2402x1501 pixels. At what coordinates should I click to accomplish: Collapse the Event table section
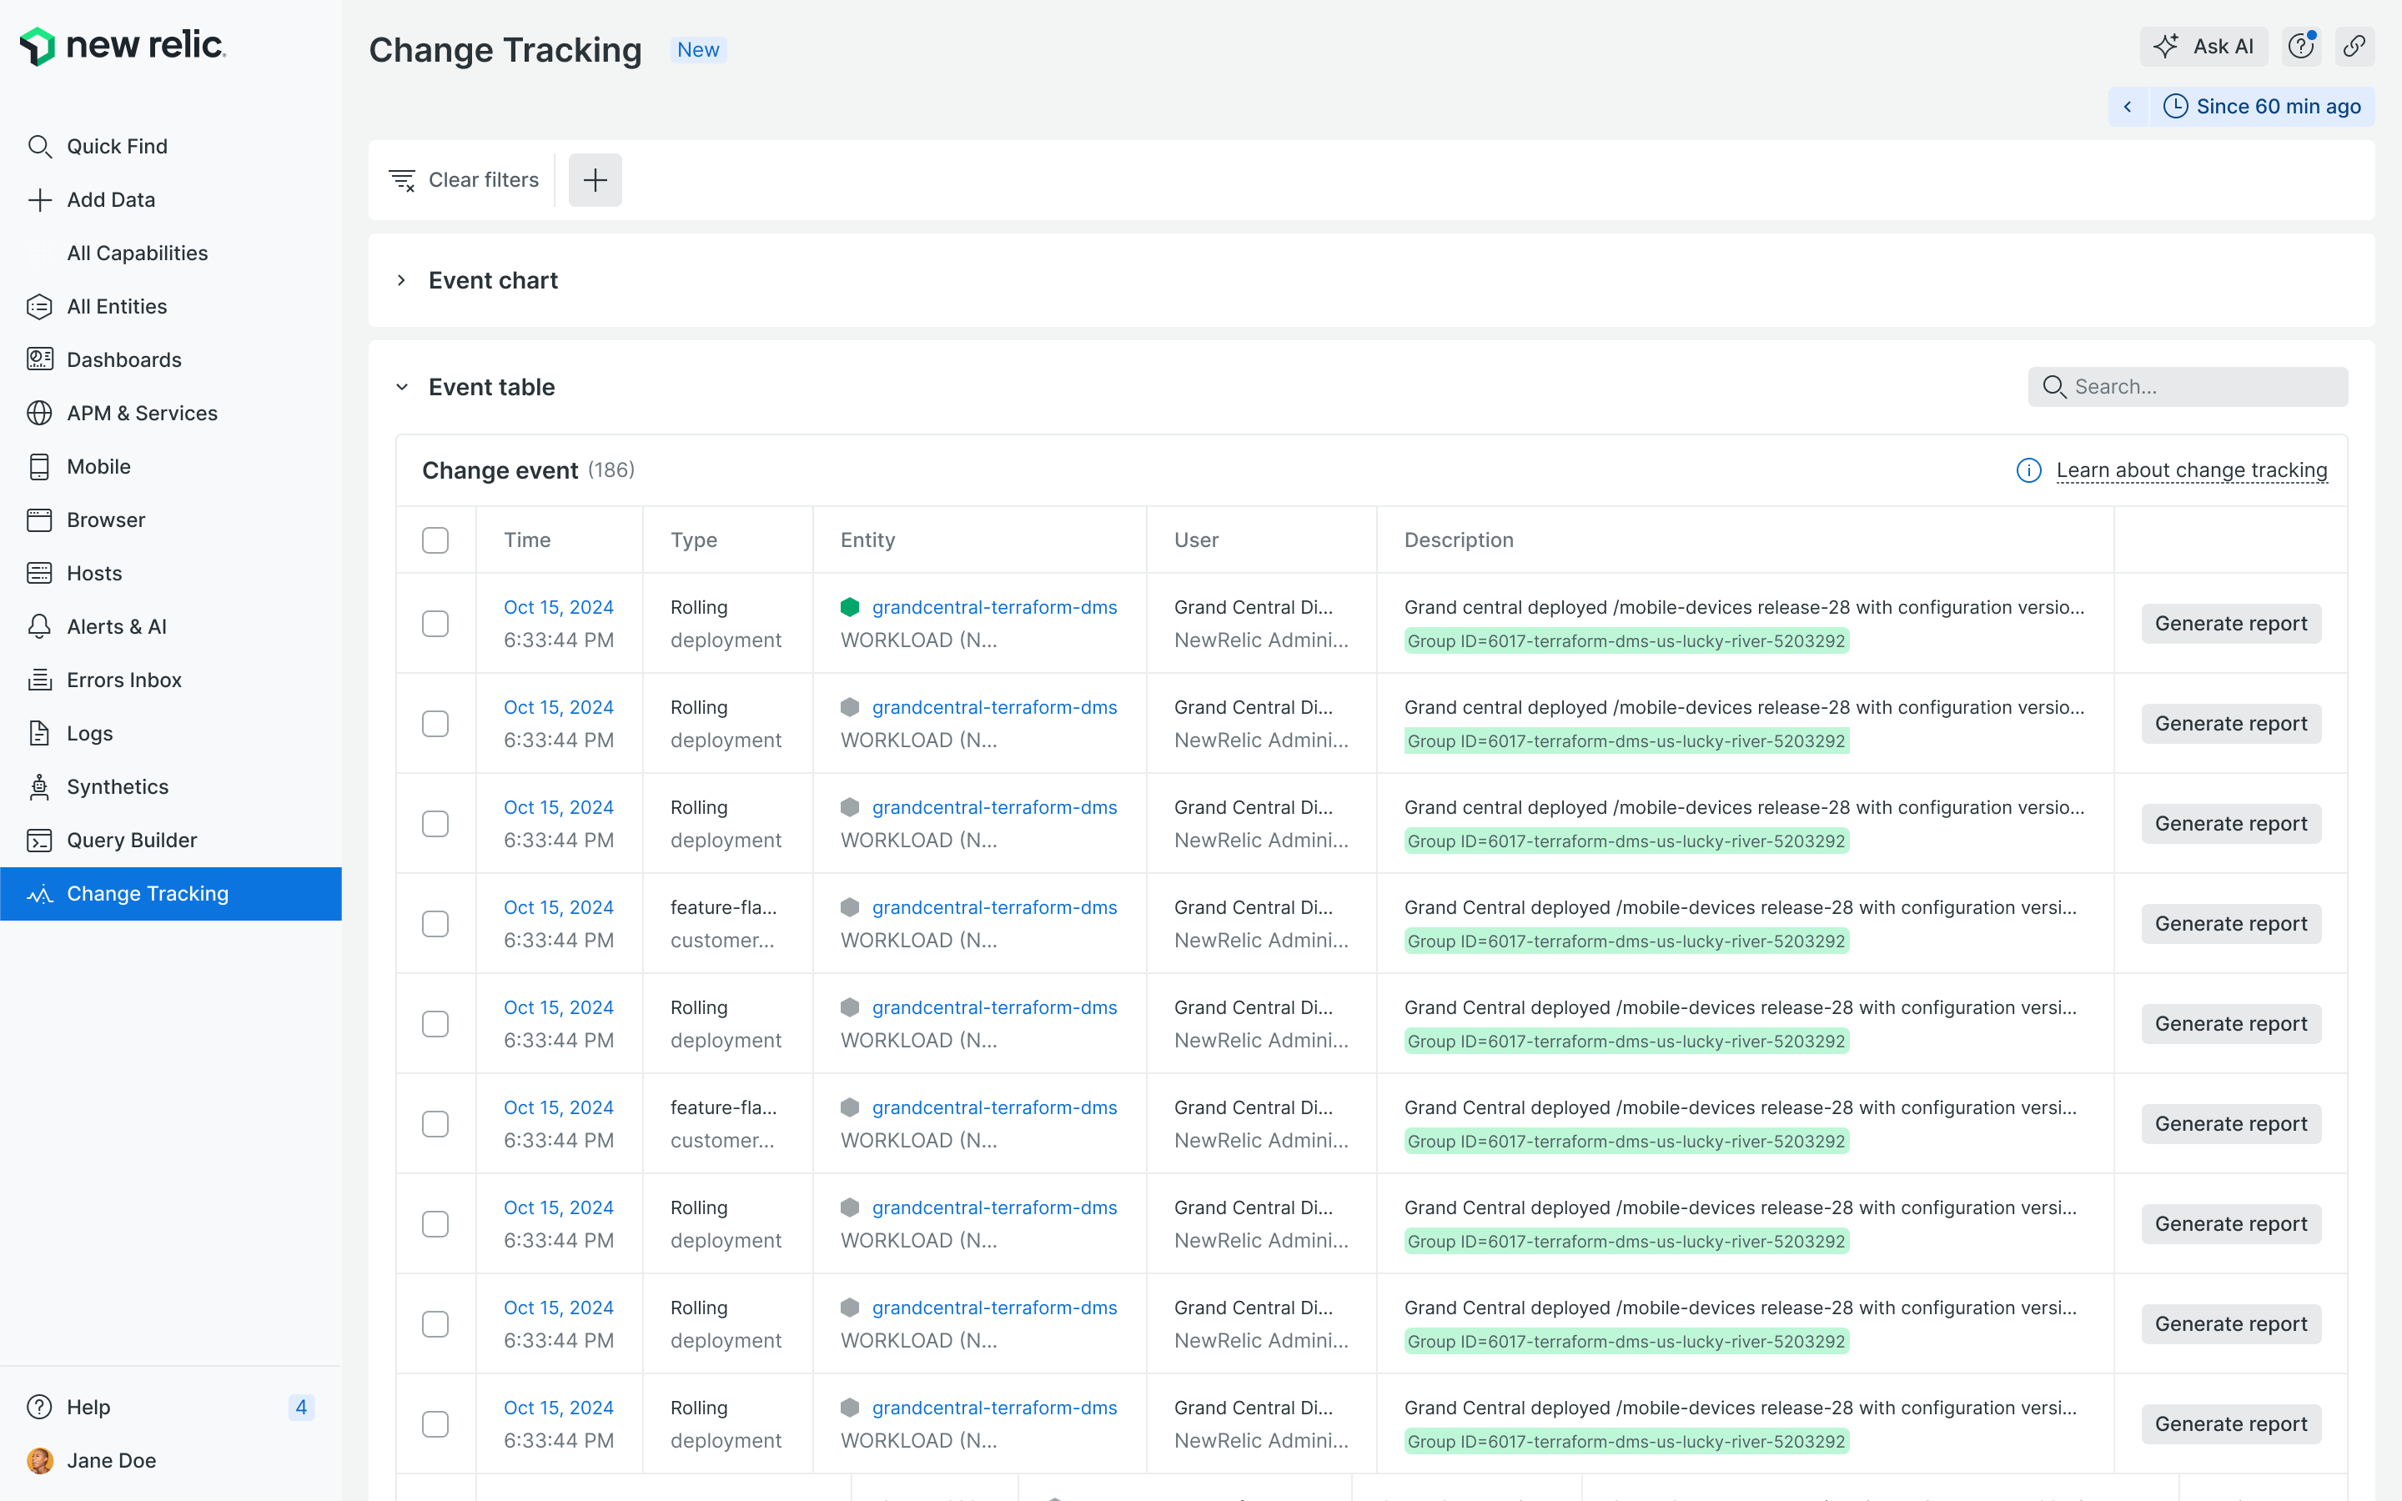click(401, 387)
